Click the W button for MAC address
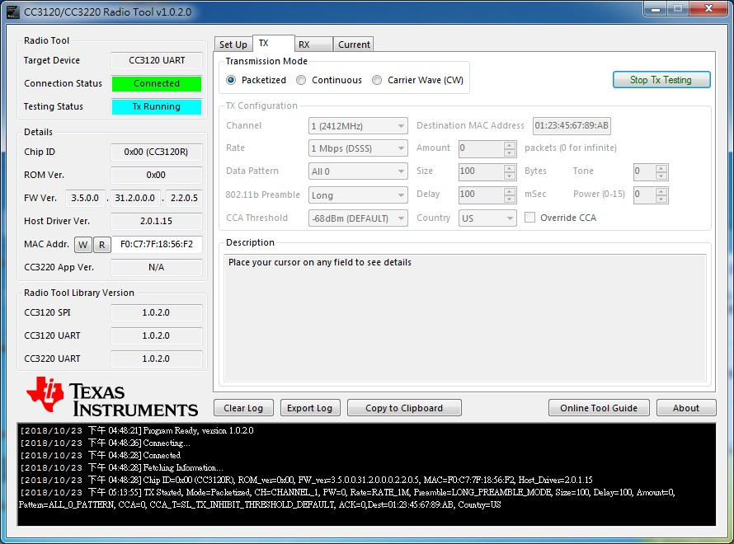Image resolution: width=734 pixels, height=544 pixels. [x=82, y=245]
